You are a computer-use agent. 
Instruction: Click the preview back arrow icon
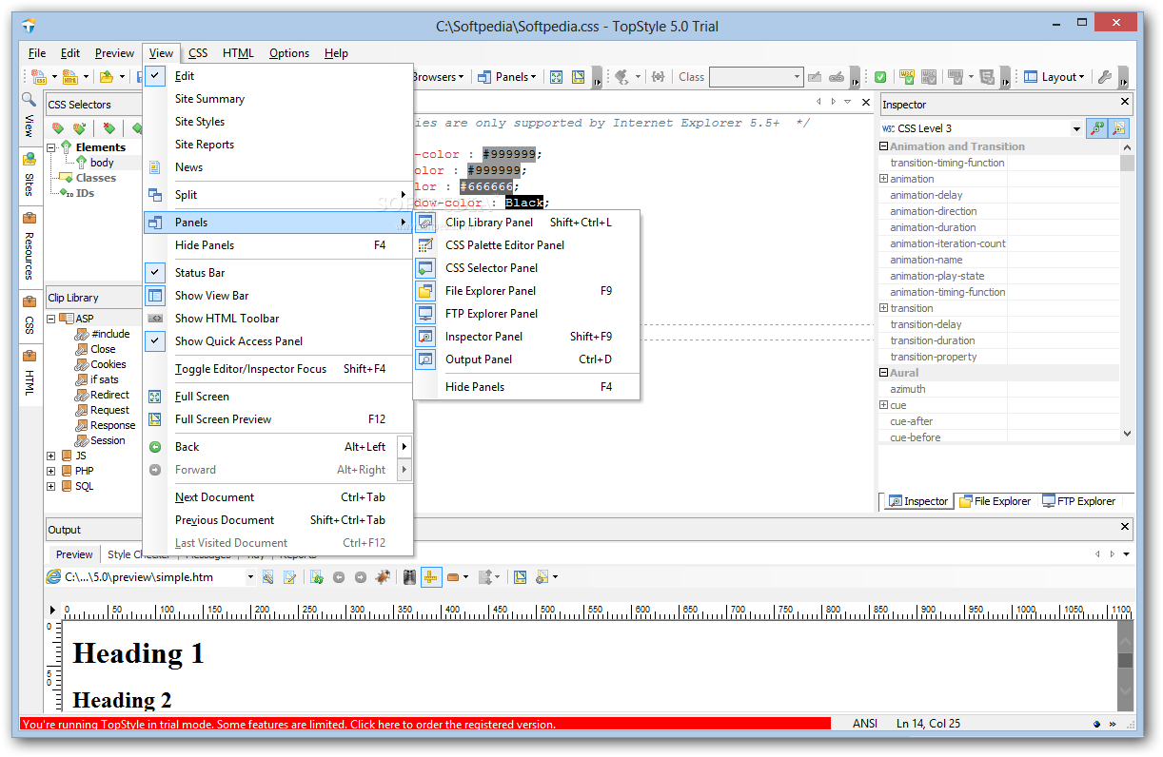(x=339, y=576)
